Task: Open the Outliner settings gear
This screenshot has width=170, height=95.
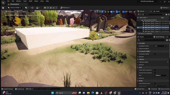Action: tap(169, 15)
